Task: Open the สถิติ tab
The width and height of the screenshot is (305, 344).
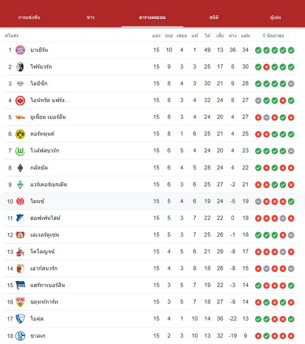Action: click(214, 17)
